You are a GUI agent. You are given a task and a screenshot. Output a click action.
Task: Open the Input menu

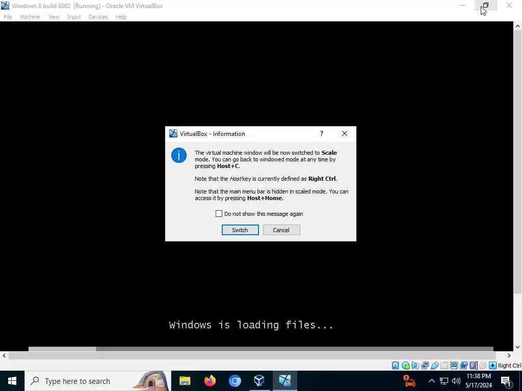coord(74,17)
